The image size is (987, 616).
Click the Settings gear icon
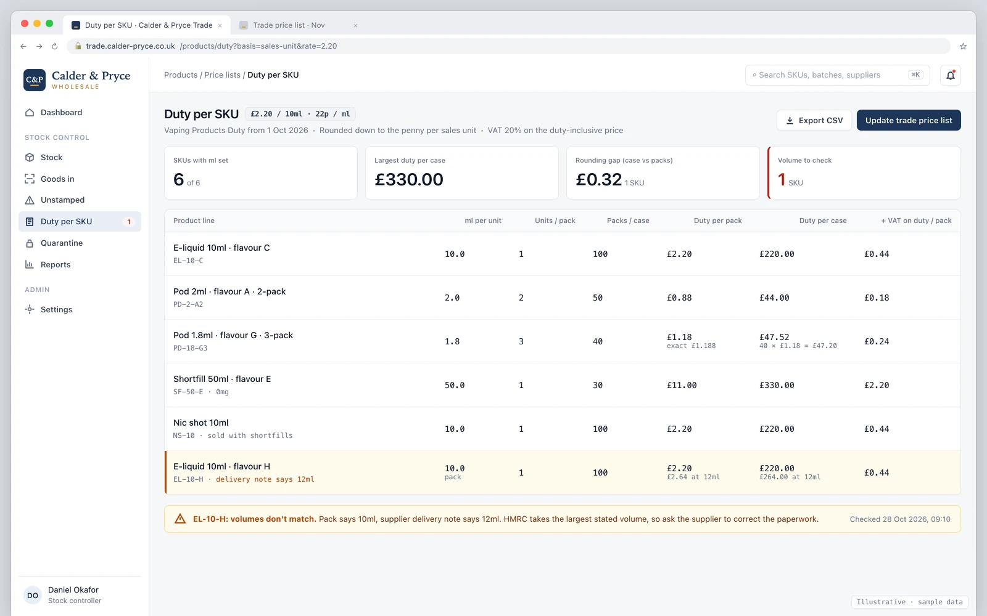pyautogui.click(x=30, y=309)
